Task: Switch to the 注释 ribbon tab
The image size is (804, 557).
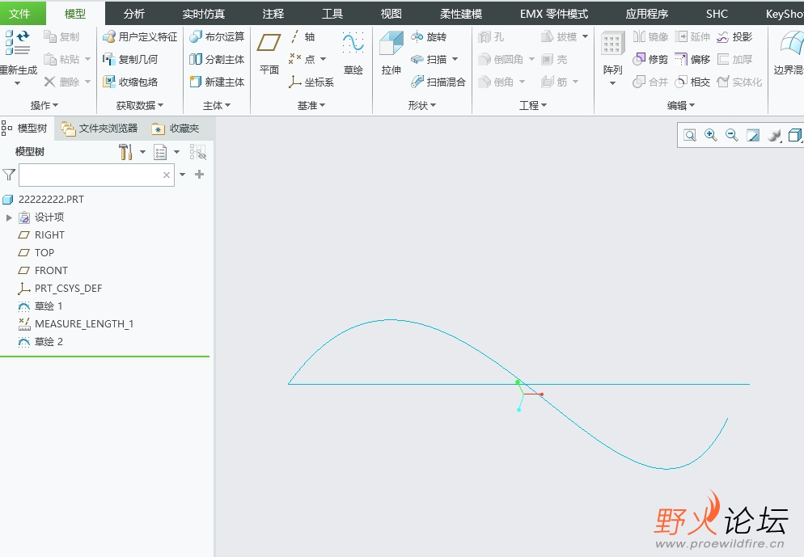Action: pos(273,14)
